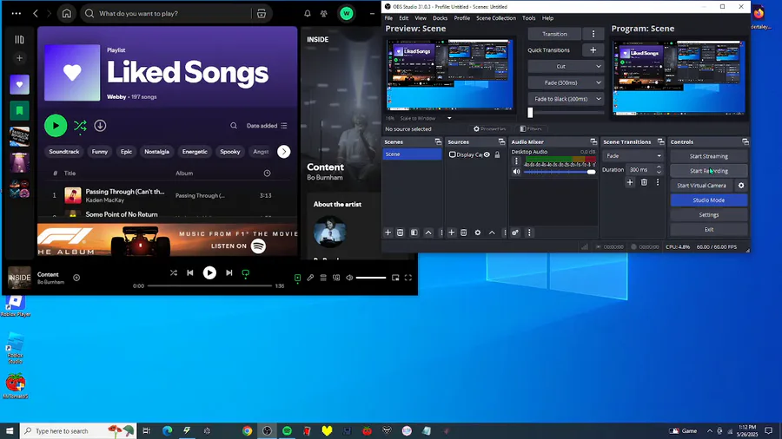Image resolution: width=782 pixels, height=439 pixels.
Task: Open the Scene Collection menu
Action: tap(496, 18)
